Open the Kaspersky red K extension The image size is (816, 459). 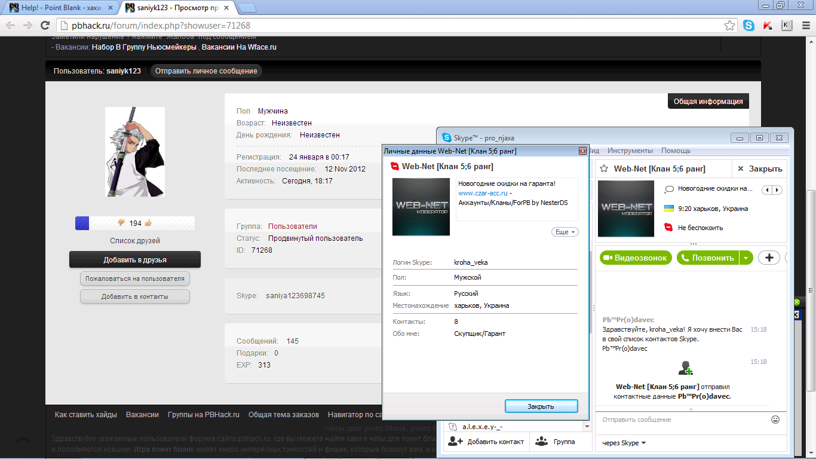coord(768,26)
